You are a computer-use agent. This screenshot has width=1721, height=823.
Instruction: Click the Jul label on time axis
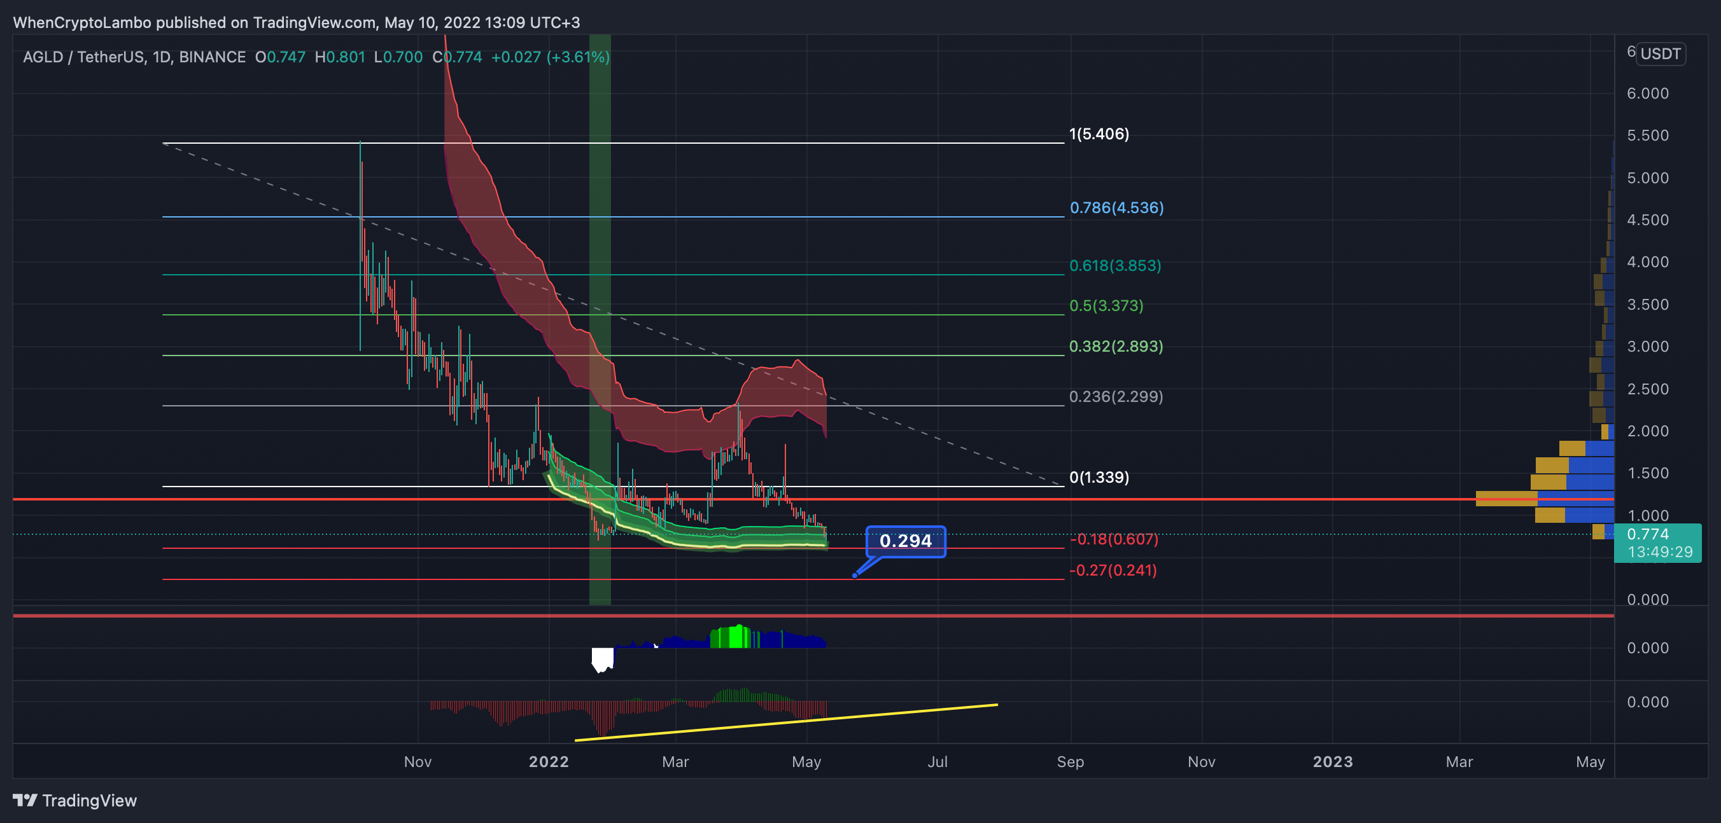938,761
